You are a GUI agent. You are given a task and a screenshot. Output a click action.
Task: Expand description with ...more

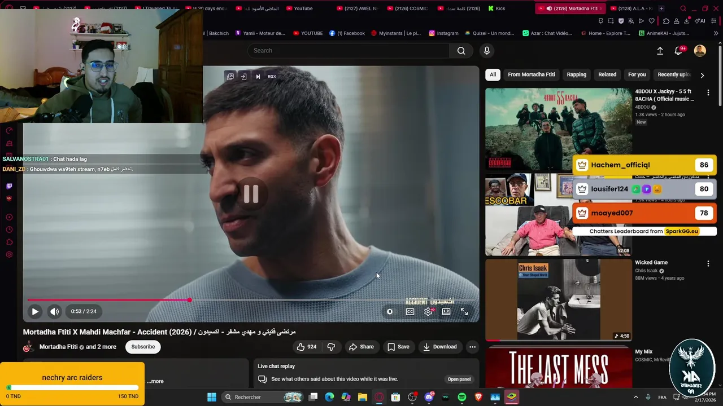155,381
